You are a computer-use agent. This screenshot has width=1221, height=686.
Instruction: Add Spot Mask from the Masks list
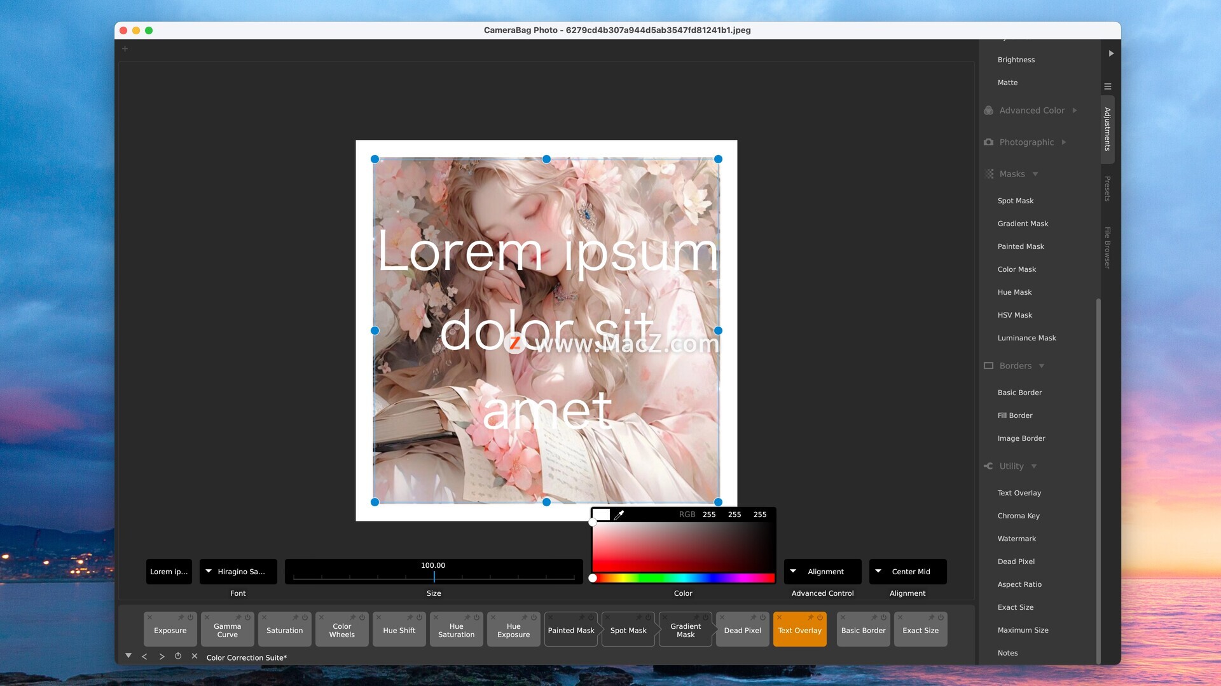point(1016,201)
